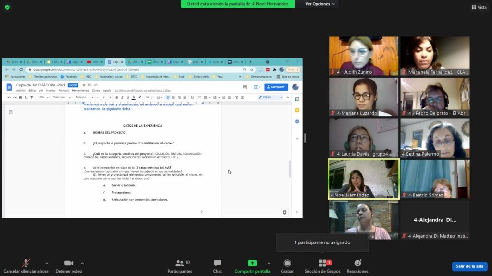This screenshot has width=492, height=276.
Task: Open the Participantes panel
Action: click(180, 266)
